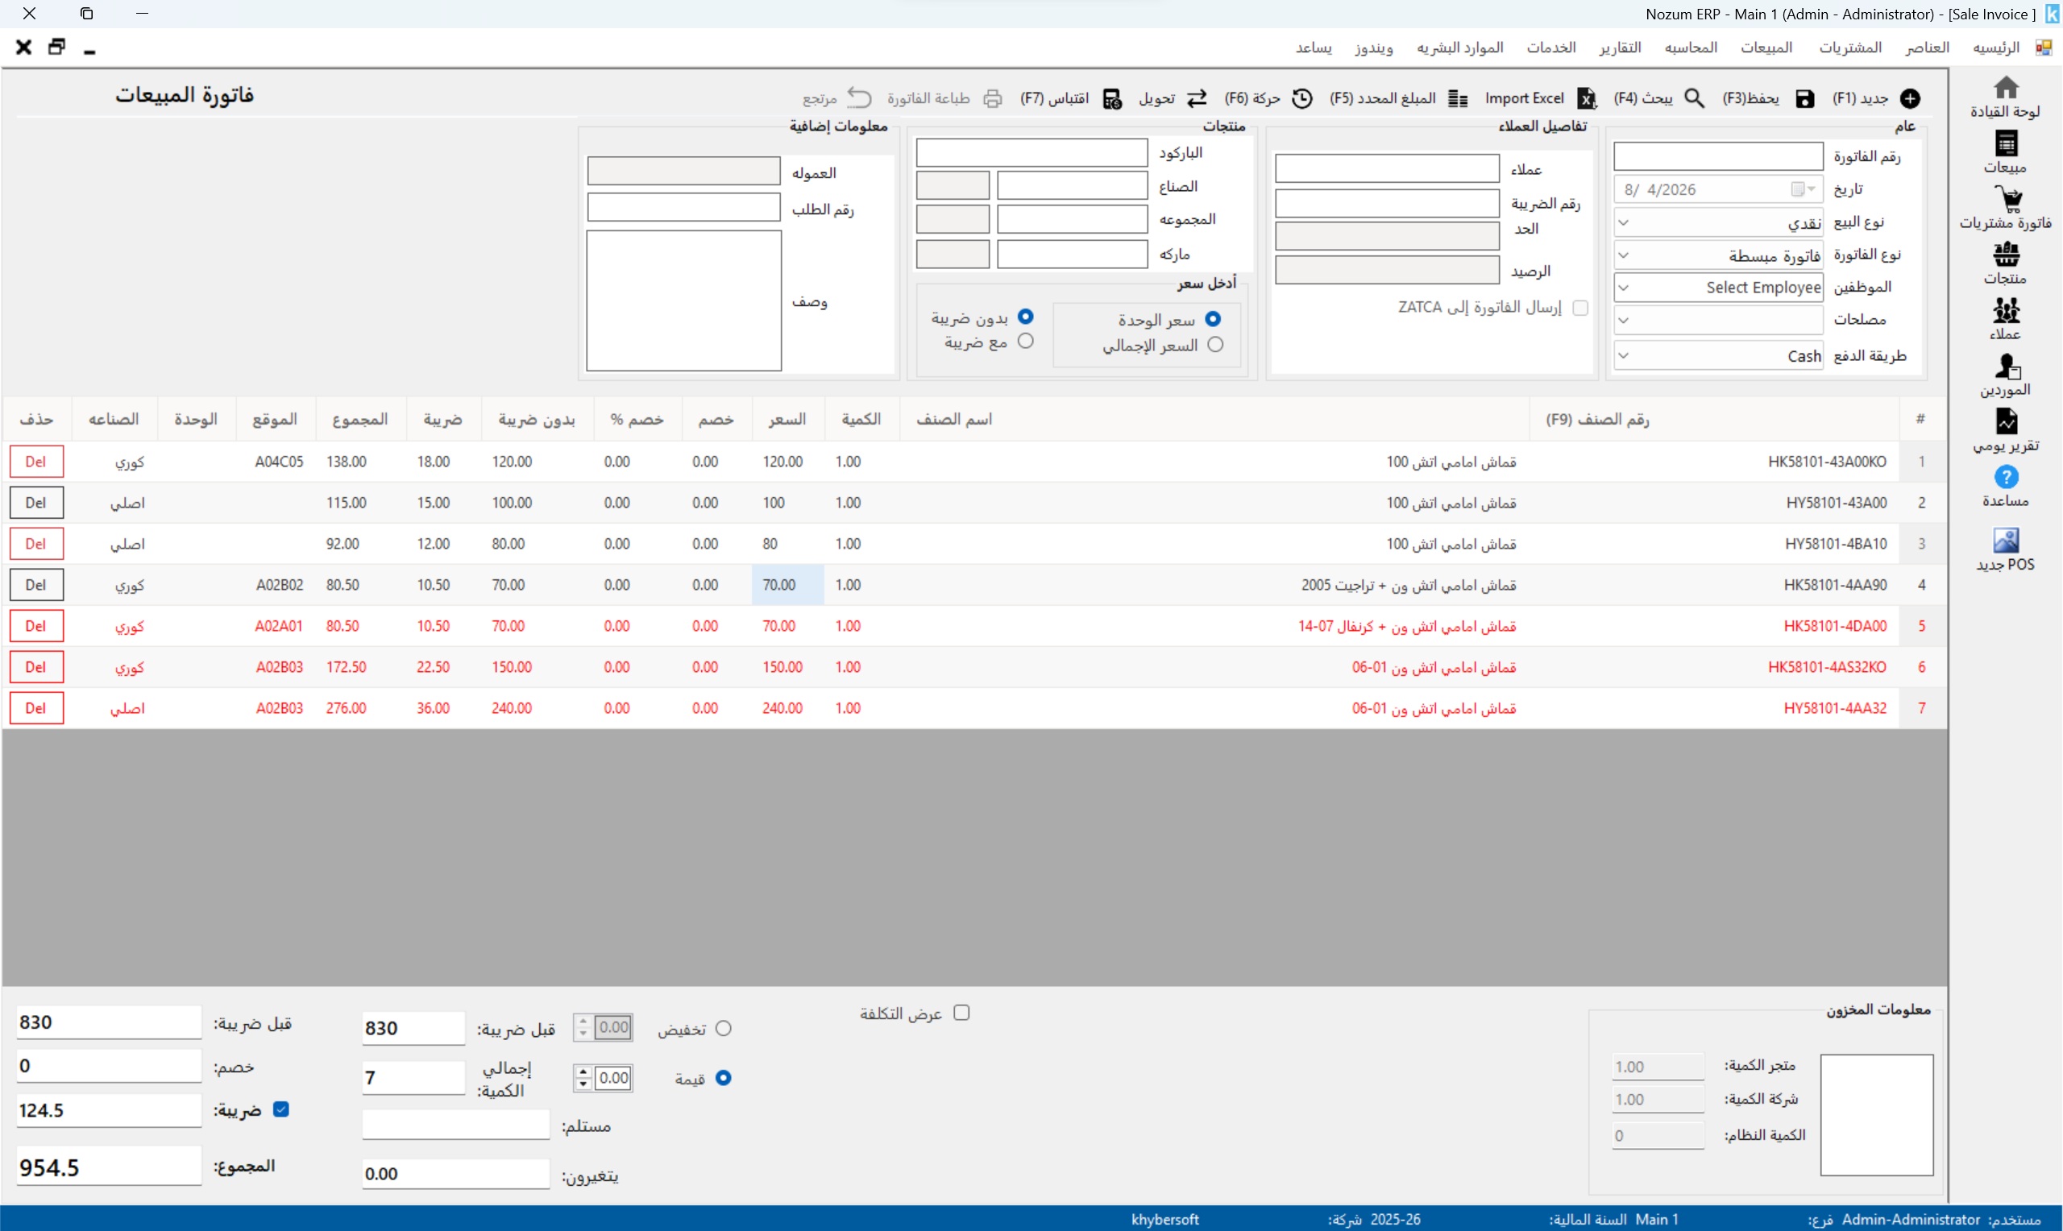This screenshot has width=2063, height=1231.
Task: Restore the inner invoice child window
Action: (56, 48)
